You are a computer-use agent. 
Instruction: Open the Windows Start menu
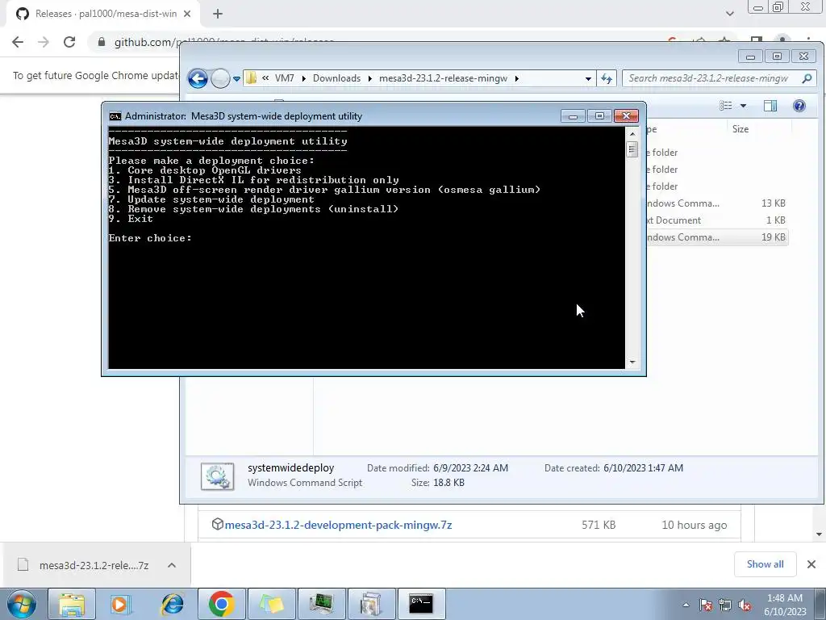click(22, 604)
